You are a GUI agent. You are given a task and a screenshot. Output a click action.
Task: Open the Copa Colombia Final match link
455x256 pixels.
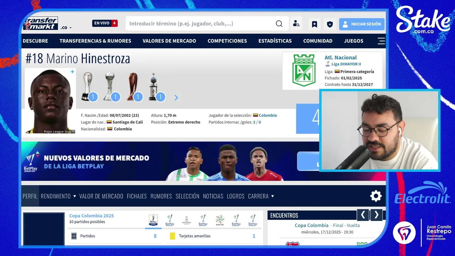327,225
